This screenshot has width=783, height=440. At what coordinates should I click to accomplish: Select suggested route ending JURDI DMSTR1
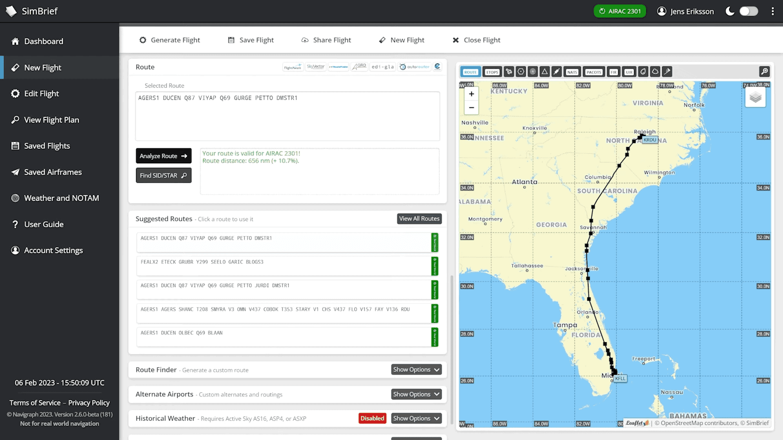click(288, 290)
